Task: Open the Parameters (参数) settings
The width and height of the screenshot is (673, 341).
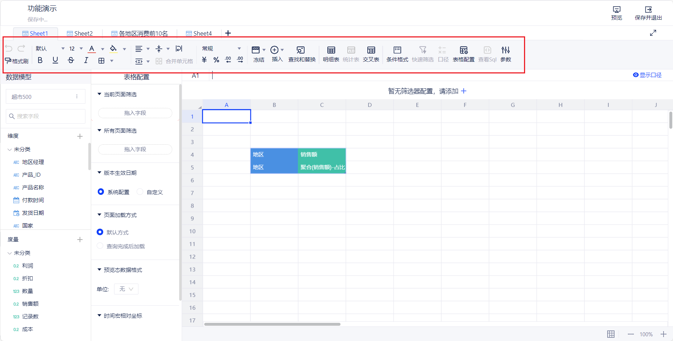Action: [505, 54]
